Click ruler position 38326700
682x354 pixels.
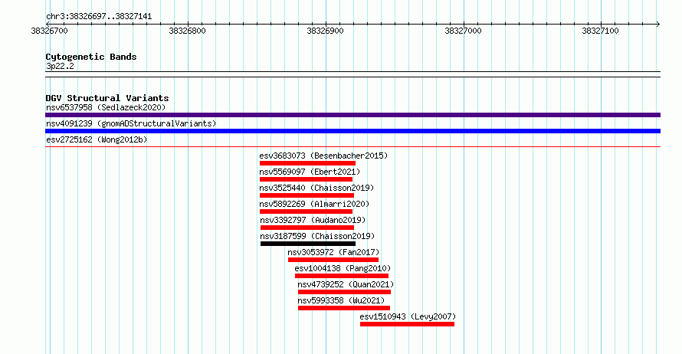(x=50, y=31)
